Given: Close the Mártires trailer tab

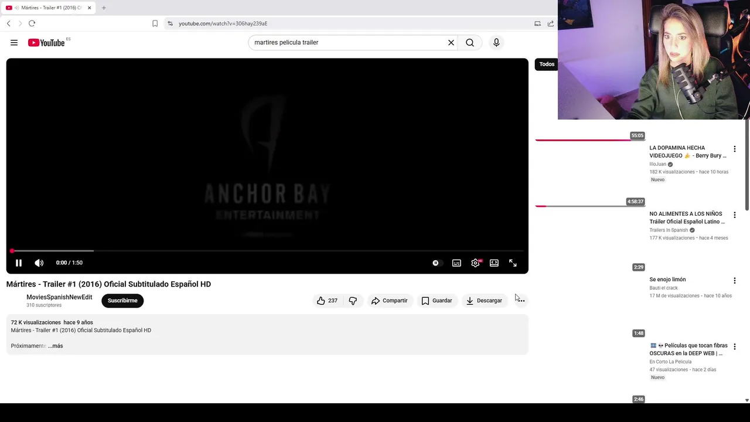Looking at the screenshot, I should pos(89,8).
